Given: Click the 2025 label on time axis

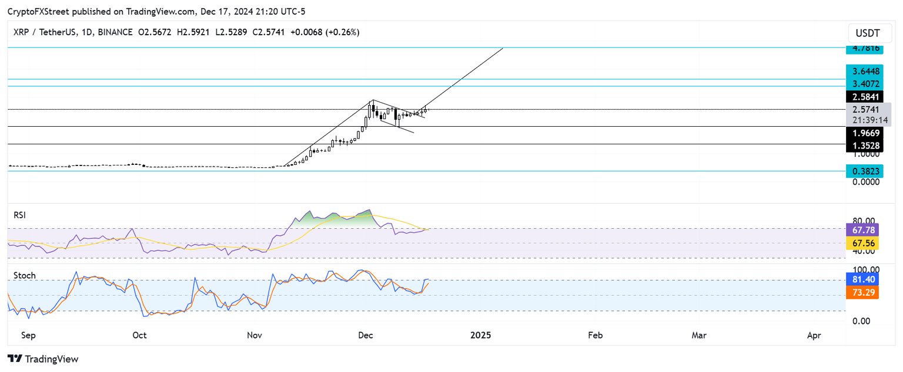Looking at the screenshot, I should pyautogui.click(x=481, y=336).
